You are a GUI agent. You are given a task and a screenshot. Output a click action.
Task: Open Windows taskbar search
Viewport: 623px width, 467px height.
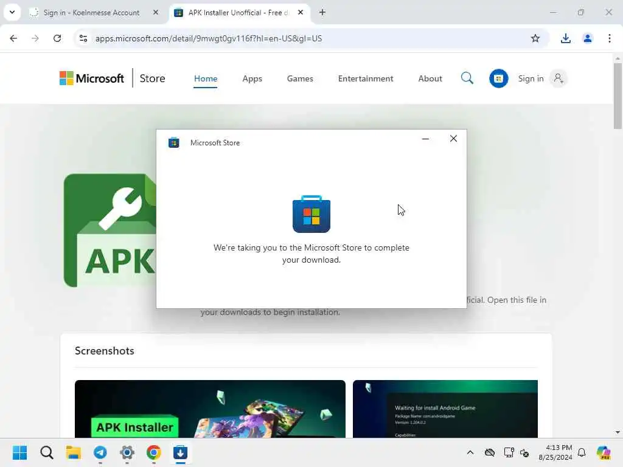click(46, 452)
